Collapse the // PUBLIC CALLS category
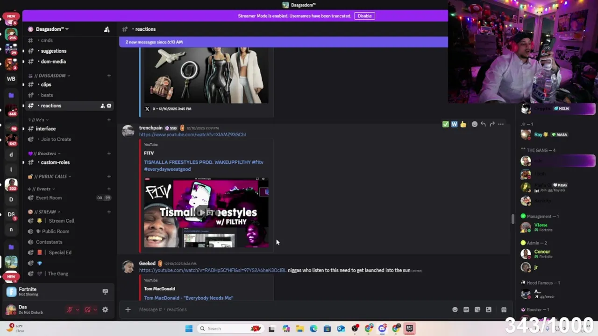The height and width of the screenshot is (336, 598). tap(50, 176)
